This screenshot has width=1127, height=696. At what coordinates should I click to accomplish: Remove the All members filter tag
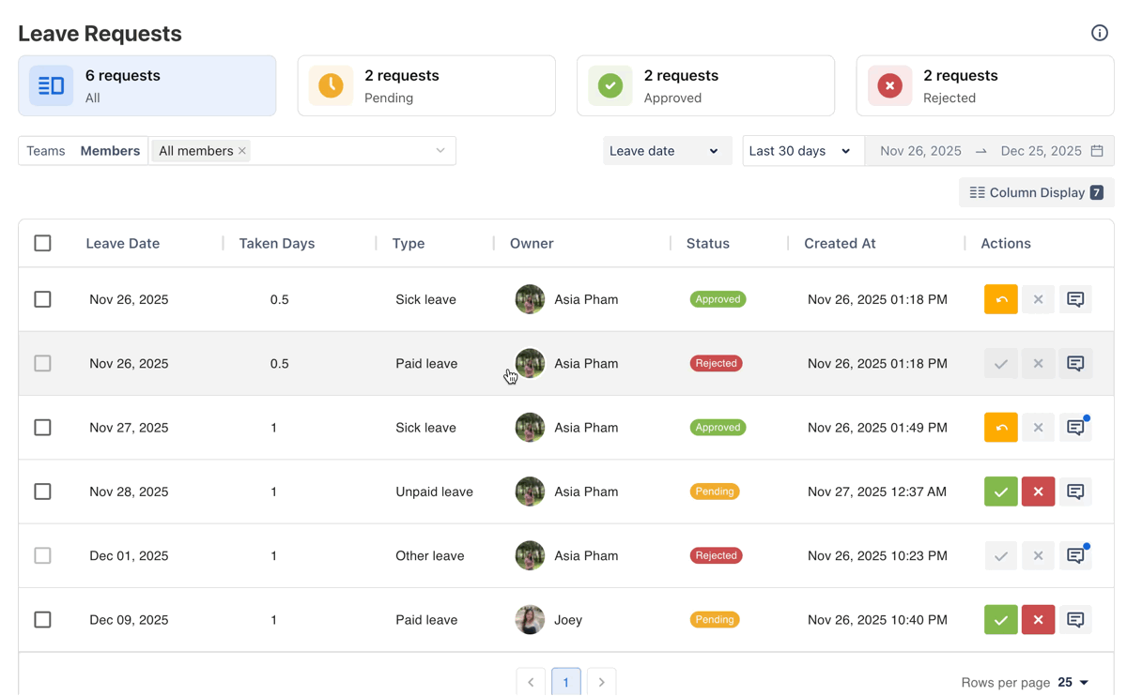(x=242, y=151)
